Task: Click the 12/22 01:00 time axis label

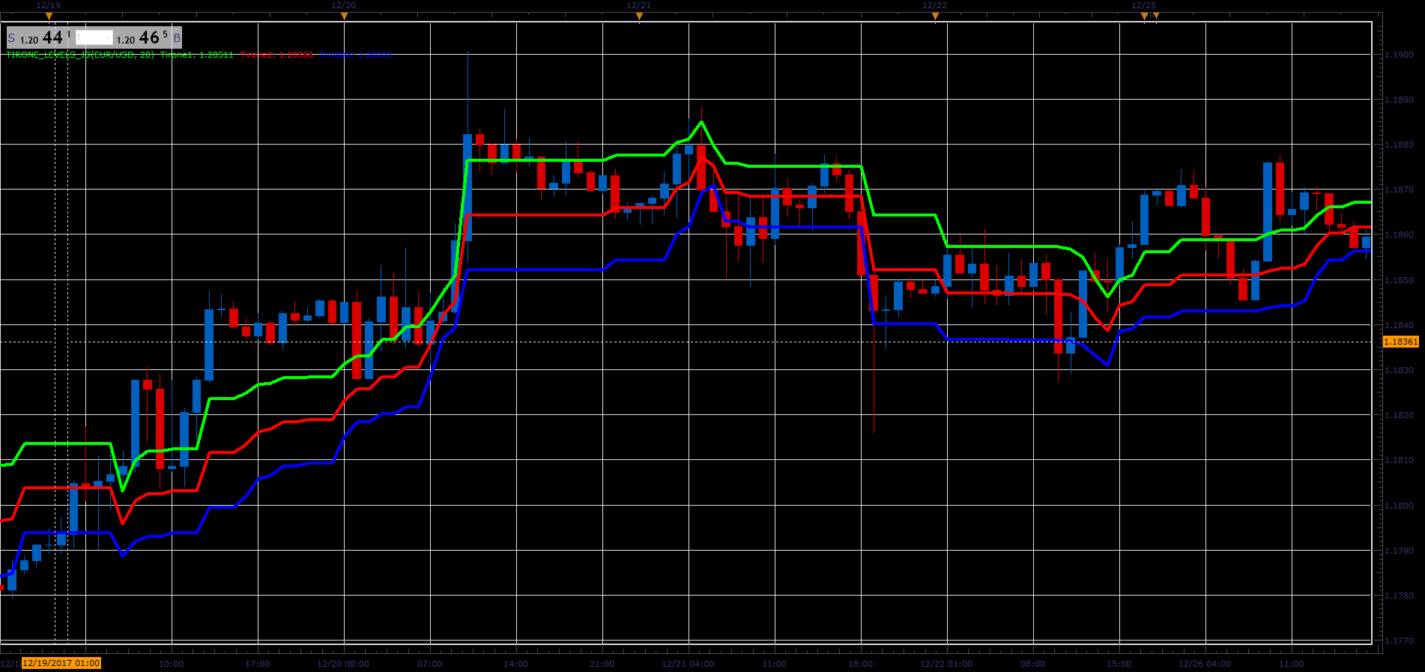Action: click(x=946, y=664)
